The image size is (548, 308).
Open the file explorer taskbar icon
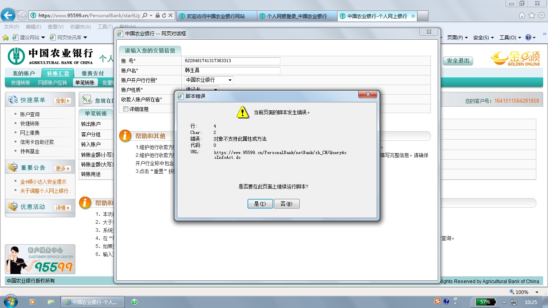[x=51, y=302]
